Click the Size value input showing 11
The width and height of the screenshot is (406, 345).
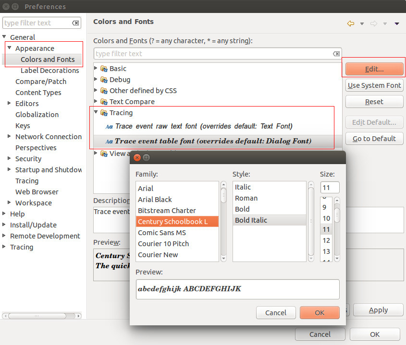point(330,187)
